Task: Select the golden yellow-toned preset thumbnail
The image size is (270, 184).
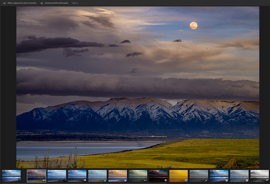Action: [179, 176]
